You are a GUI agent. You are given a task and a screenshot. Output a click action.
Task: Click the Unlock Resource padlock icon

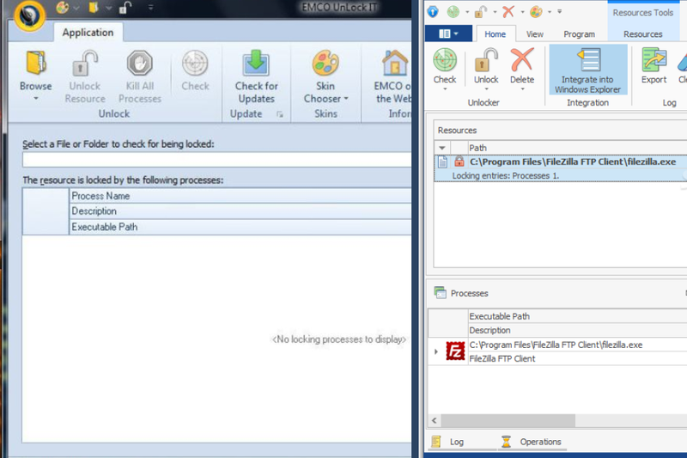click(x=85, y=63)
